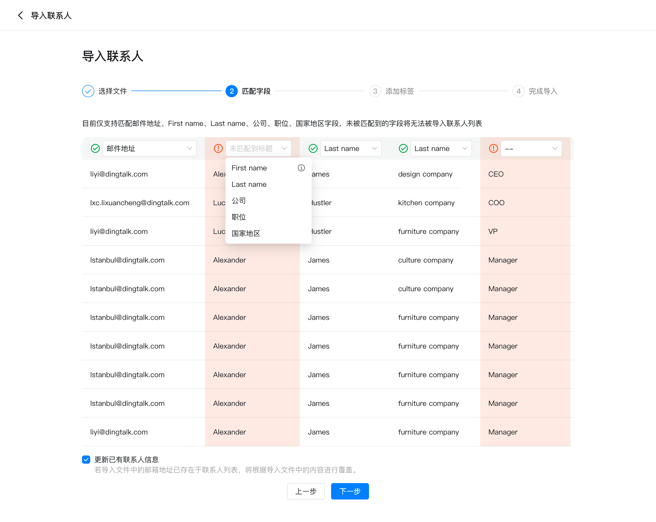Viewport: 656px width, 522px height.
Task: Click the 上一步 button
Action: 305,491
